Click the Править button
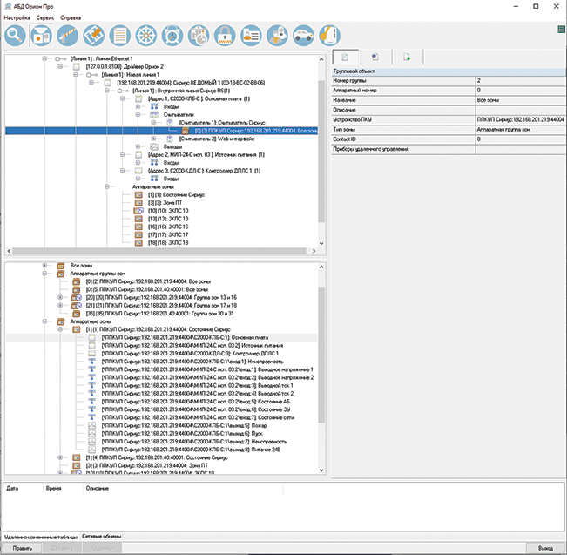Screen dimensions: 567x555 pyautogui.click(x=23, y=548)
